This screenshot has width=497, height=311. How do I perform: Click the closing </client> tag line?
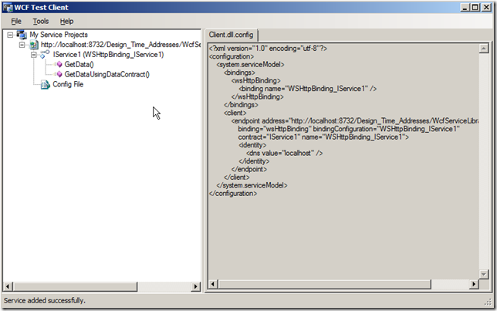click(x=237, y=177)
